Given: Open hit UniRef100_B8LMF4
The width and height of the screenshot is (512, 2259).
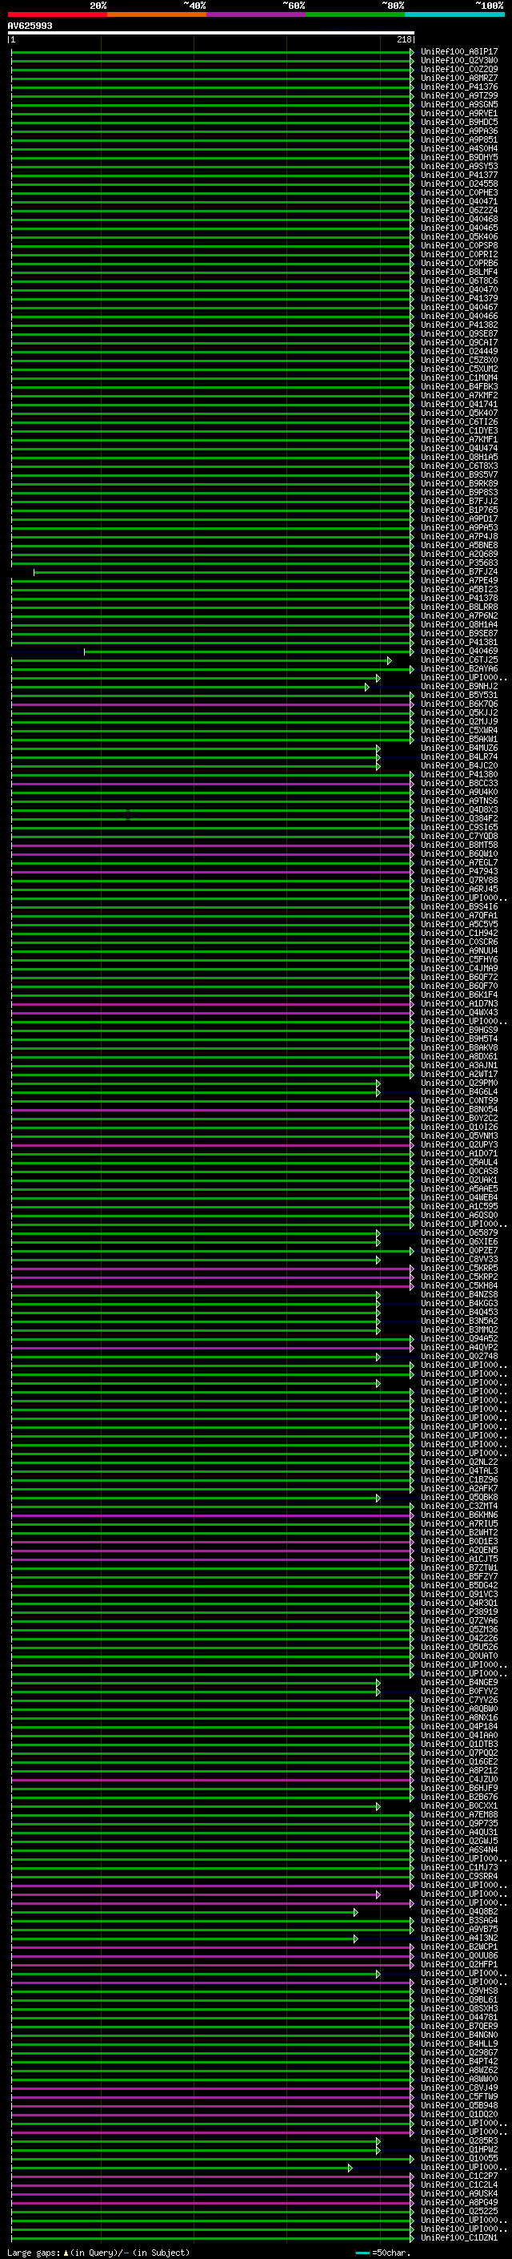Looking at the screenshot, I should tap(458, 272).
